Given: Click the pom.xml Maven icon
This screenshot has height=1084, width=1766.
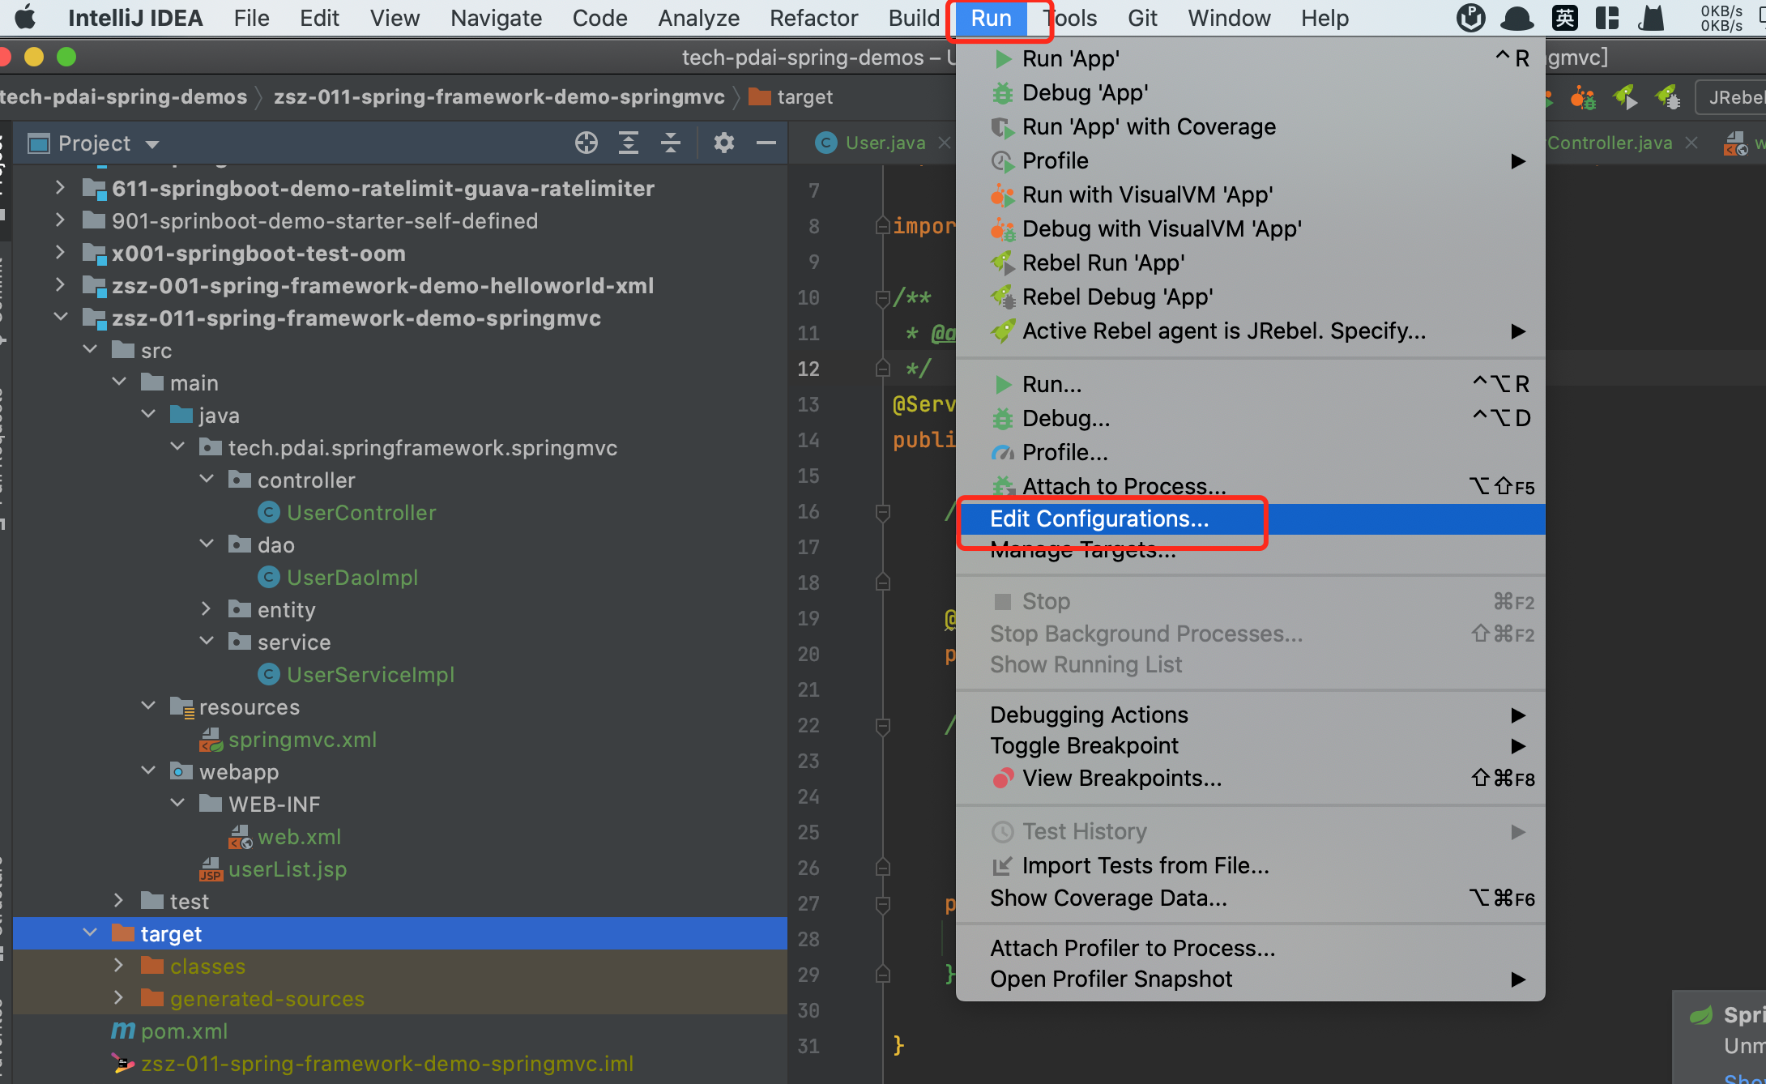Looking at the screenshot, I should click(123, 1031).
